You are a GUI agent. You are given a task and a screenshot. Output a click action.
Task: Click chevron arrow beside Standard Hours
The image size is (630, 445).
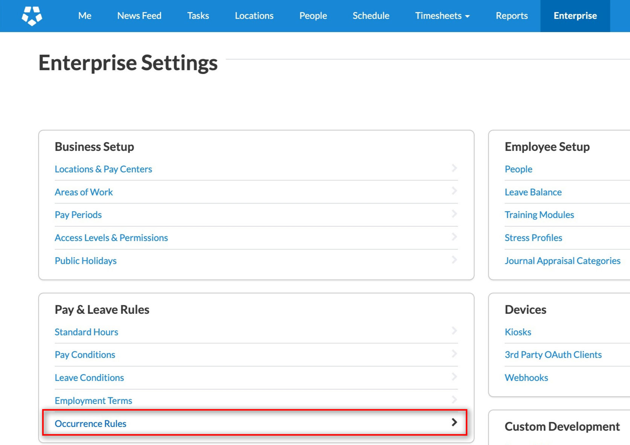click(x=454, y=331)
